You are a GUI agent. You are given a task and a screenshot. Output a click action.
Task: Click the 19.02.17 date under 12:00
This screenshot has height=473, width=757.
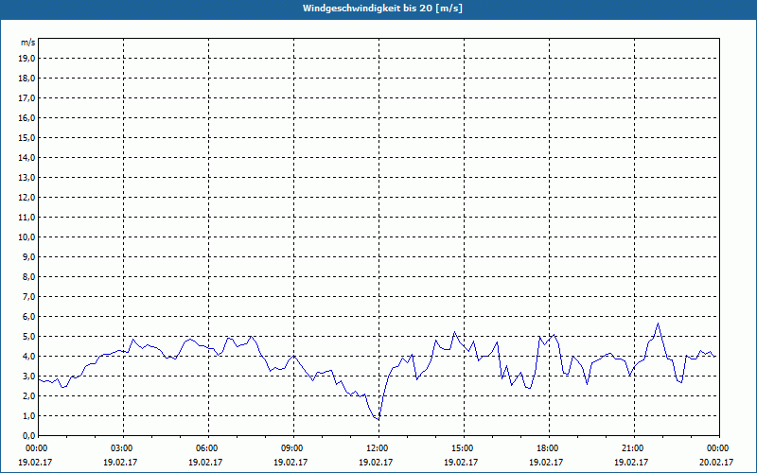point(376,462)
